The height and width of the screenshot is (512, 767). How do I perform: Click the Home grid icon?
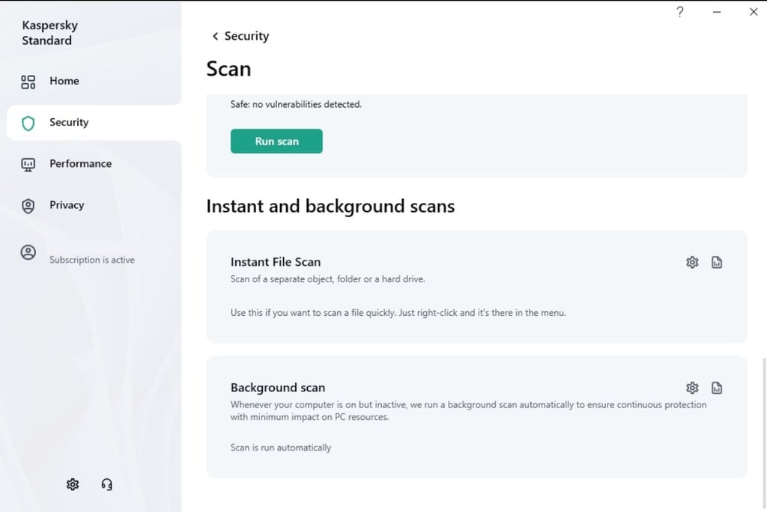coord(28,82)
